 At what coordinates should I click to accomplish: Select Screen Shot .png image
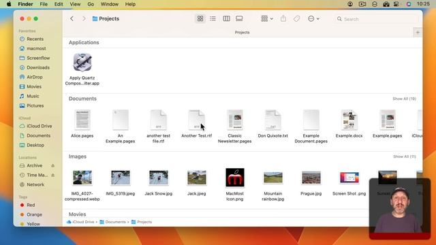pyautogui.click(x=349, y=178)
